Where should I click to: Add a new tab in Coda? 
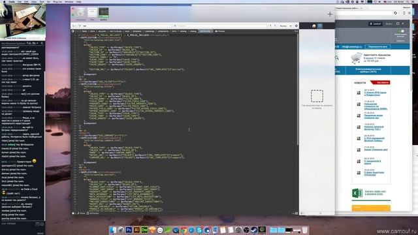330,14
